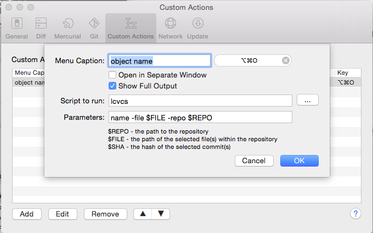
Task: Open the General preferences pane
Action: [x=16, y=28]
